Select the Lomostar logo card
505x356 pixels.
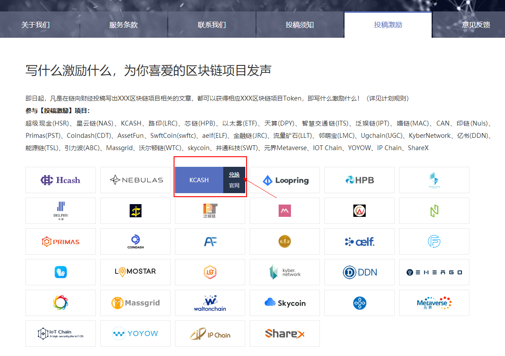point(135,272)
